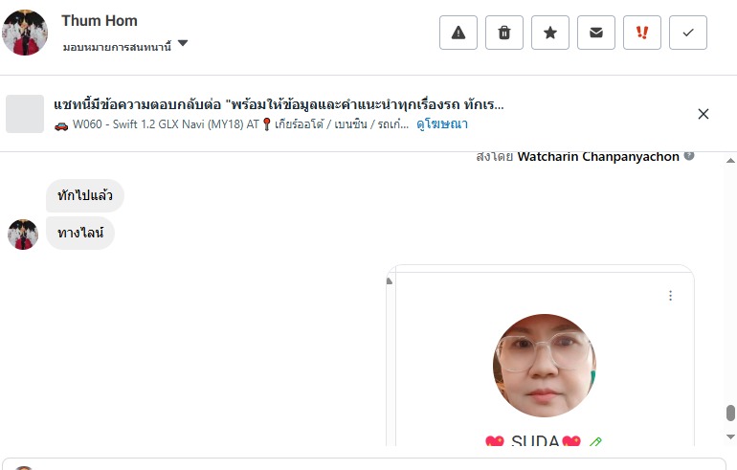Open three-dot menu on SUDA card
The width and height of the screenshot is (737, 470).
(670, 296)
